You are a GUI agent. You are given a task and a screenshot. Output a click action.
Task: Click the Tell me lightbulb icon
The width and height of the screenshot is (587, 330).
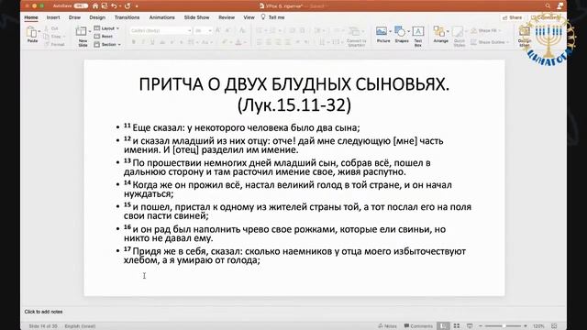[x=263, y=16]
